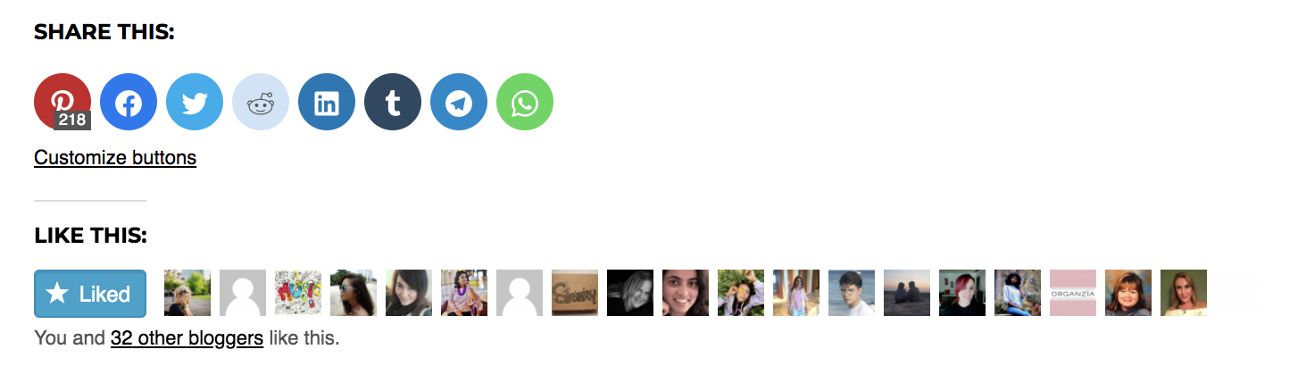Image resolution: width=1298 pixels, height=391 pixels.
Task: Click the Pinterest 218 share count badge
Action: coord(72,120)
